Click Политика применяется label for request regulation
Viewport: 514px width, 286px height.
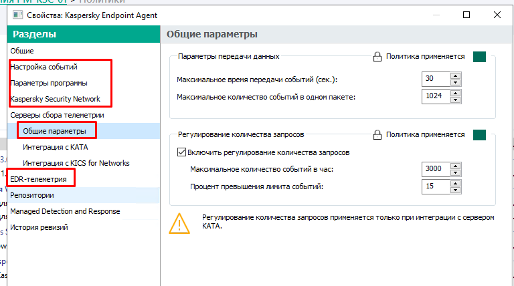pos(425,134)
